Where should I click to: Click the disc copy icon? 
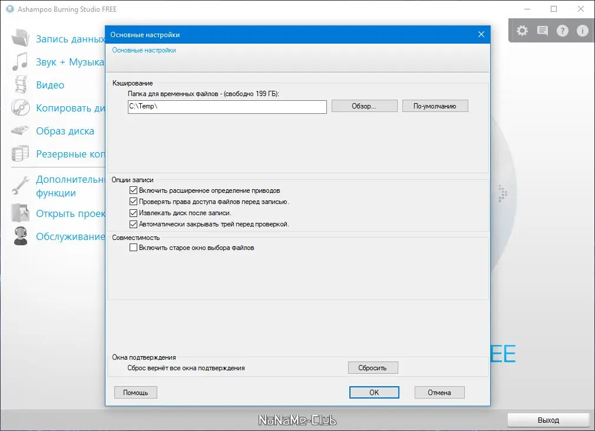coord(21,107)
